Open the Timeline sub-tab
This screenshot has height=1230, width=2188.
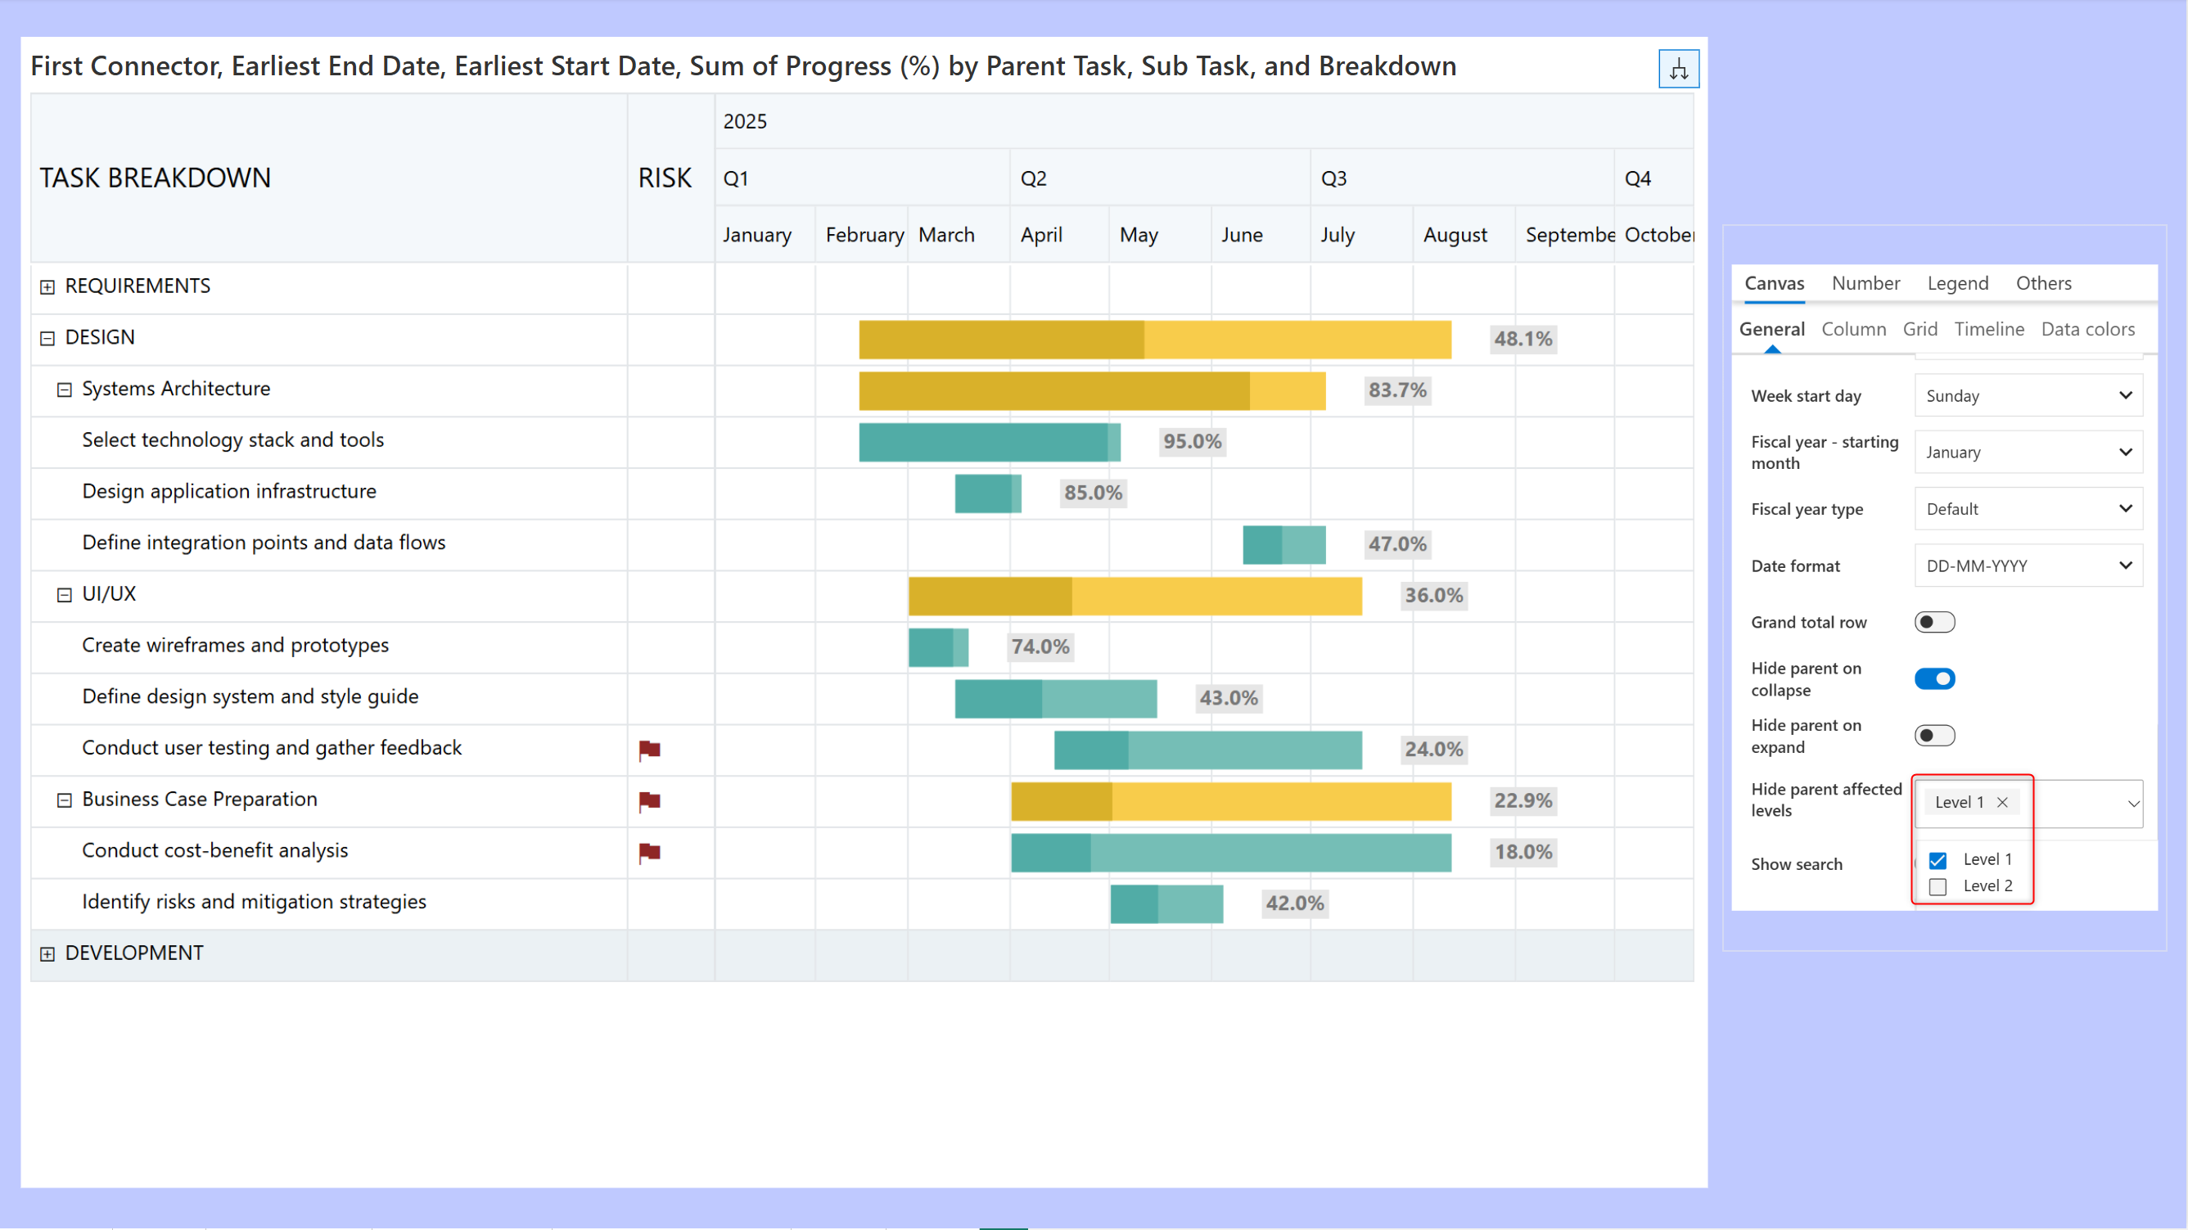point(1988,330)
